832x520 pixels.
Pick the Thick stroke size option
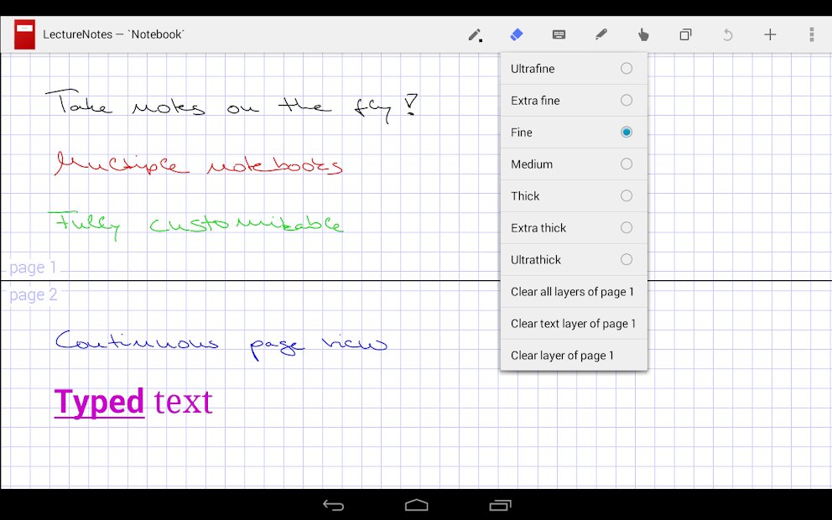coord(573,195)
